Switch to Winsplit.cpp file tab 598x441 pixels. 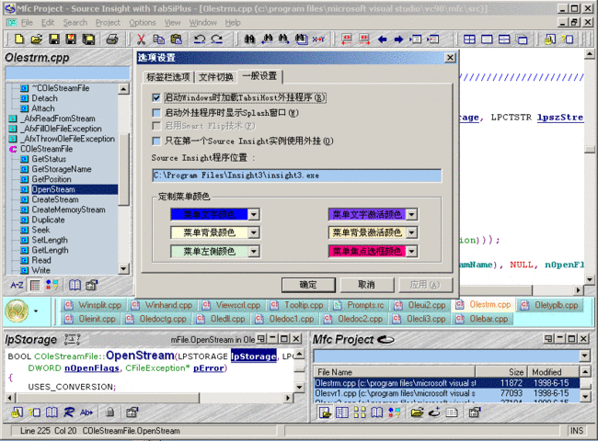[92, 305]
